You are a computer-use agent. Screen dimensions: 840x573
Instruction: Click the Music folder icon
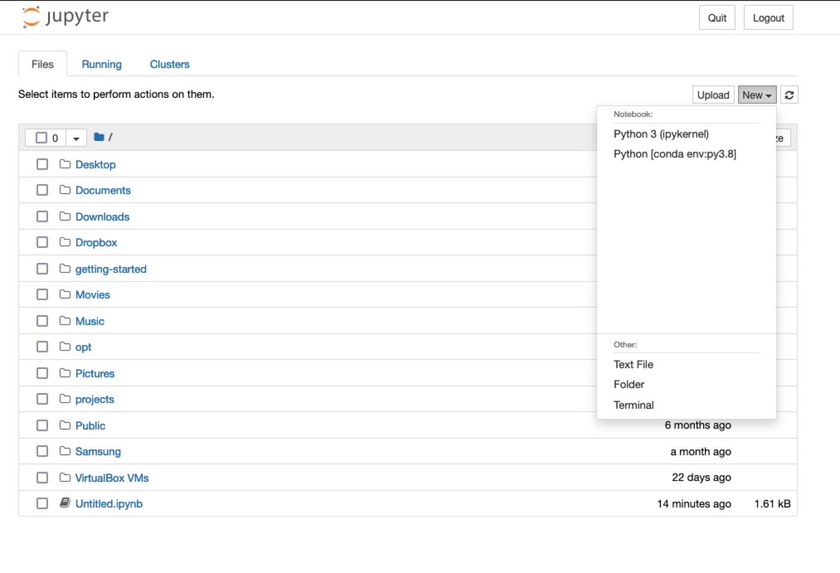tap(65, 320)
